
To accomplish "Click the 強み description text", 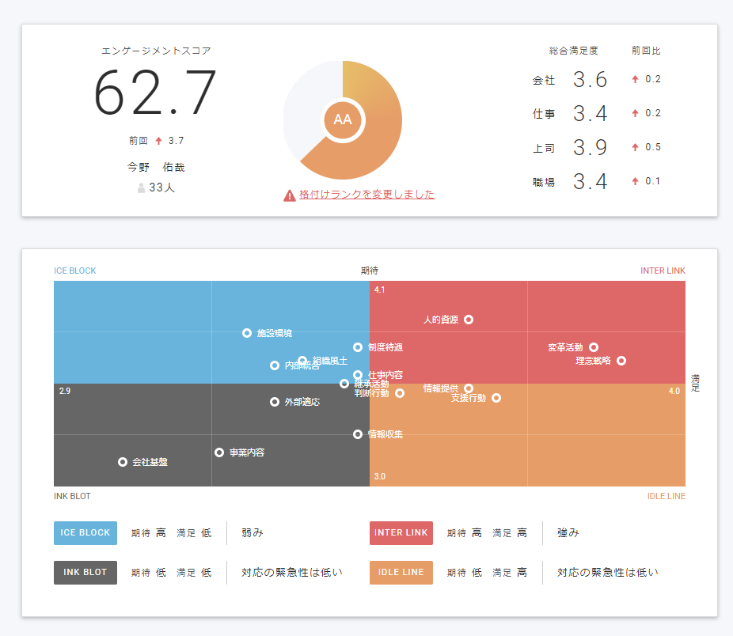I will pos(568,532).
